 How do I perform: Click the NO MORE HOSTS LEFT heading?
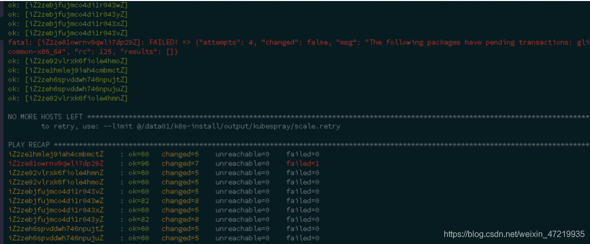coord(46,117)
